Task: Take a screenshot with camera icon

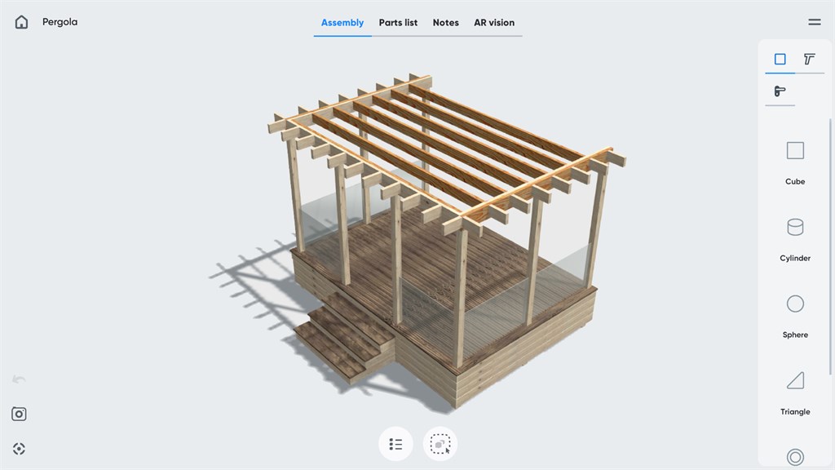Action: [x=20, y=414]
